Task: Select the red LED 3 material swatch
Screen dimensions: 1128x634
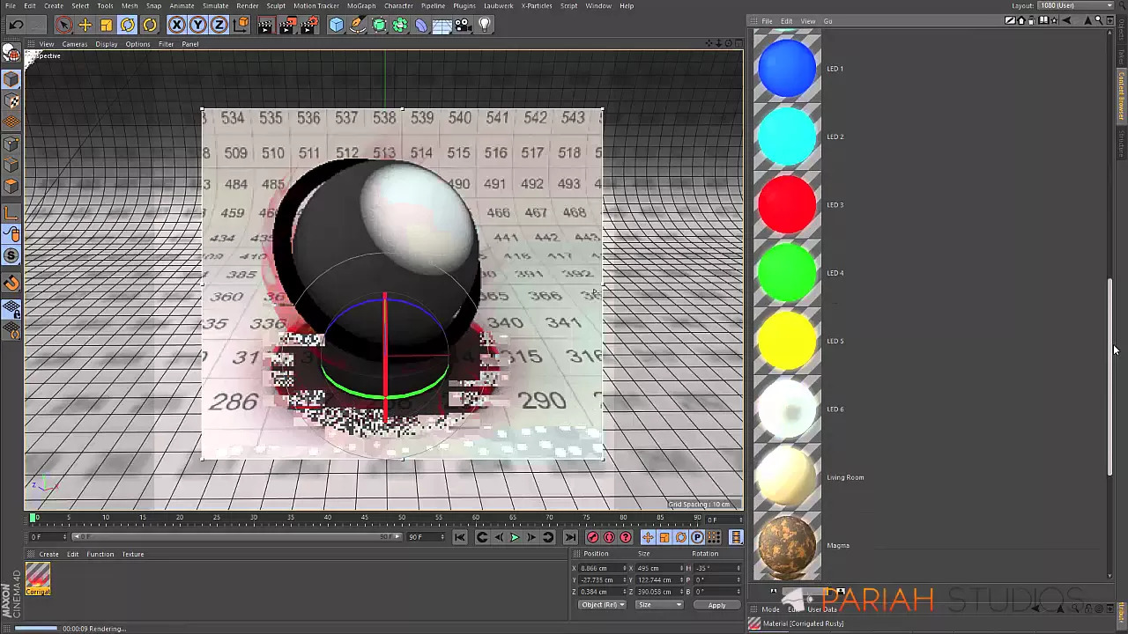Action: [x=787, y=204]
